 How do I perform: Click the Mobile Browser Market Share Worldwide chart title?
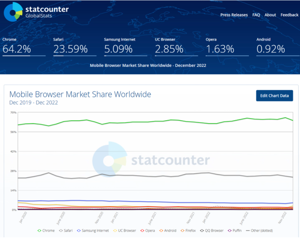click(x=80, y=94)
